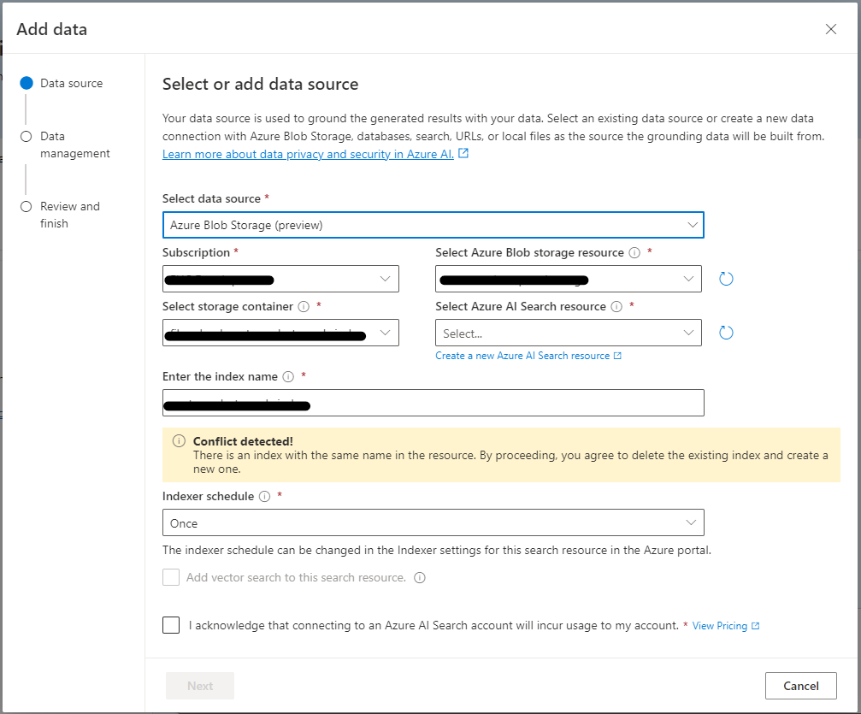Screen dimensions: 861x714
Task: Expand the Subscription dropdown
Action: click(280, 279)
